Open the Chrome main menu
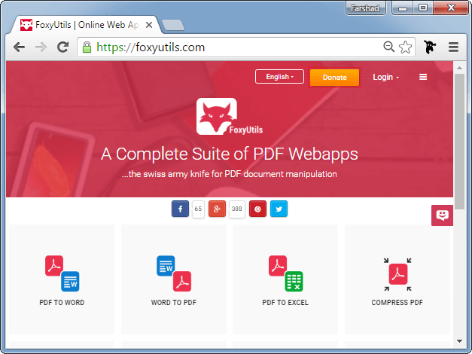This screenshot has width=472, height=354. click(x=453, y=47)
